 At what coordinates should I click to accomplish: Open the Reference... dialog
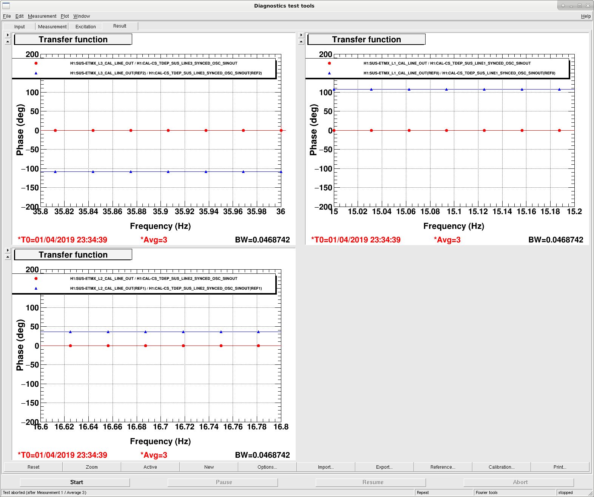tap(443, 467)
